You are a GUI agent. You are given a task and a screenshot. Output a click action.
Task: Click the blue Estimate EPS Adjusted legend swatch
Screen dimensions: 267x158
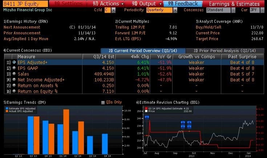click(7, 108)
